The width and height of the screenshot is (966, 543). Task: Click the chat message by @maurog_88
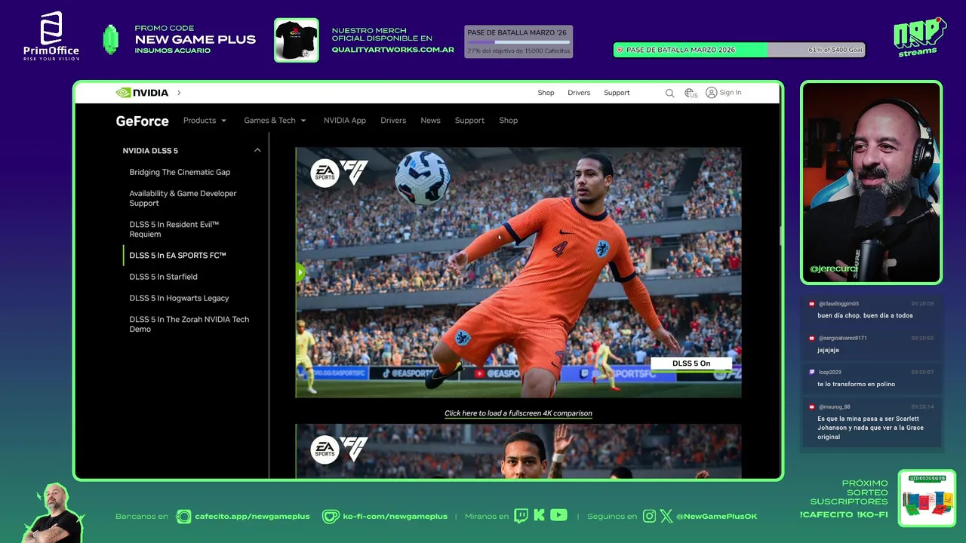pyautogui.click(x=872, y=422)
